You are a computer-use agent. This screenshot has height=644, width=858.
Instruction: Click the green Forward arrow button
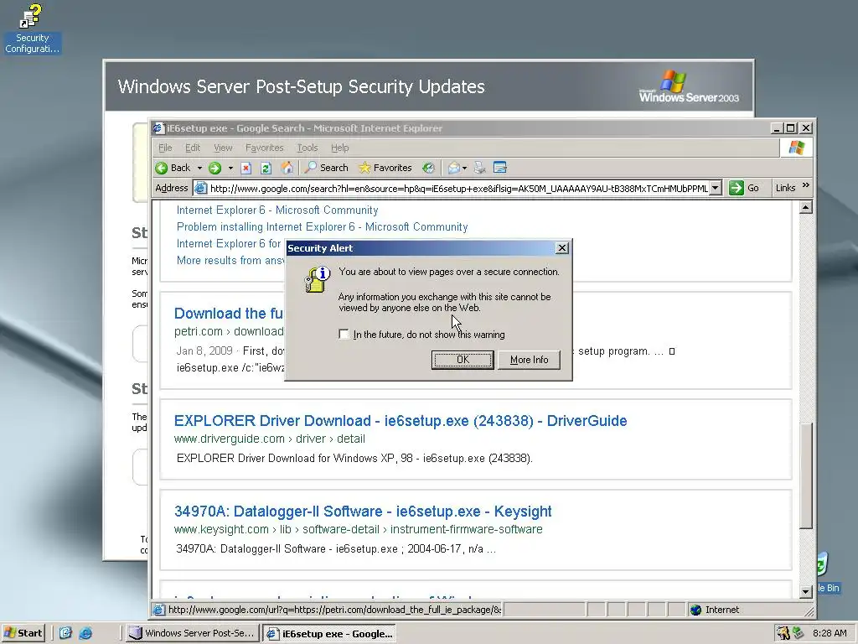coord(215,168)
